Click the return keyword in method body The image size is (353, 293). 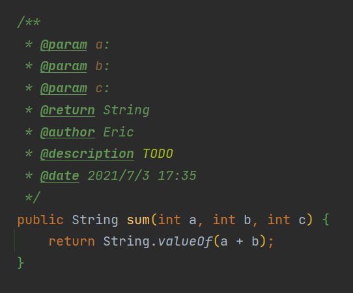[x=72, y=242]
